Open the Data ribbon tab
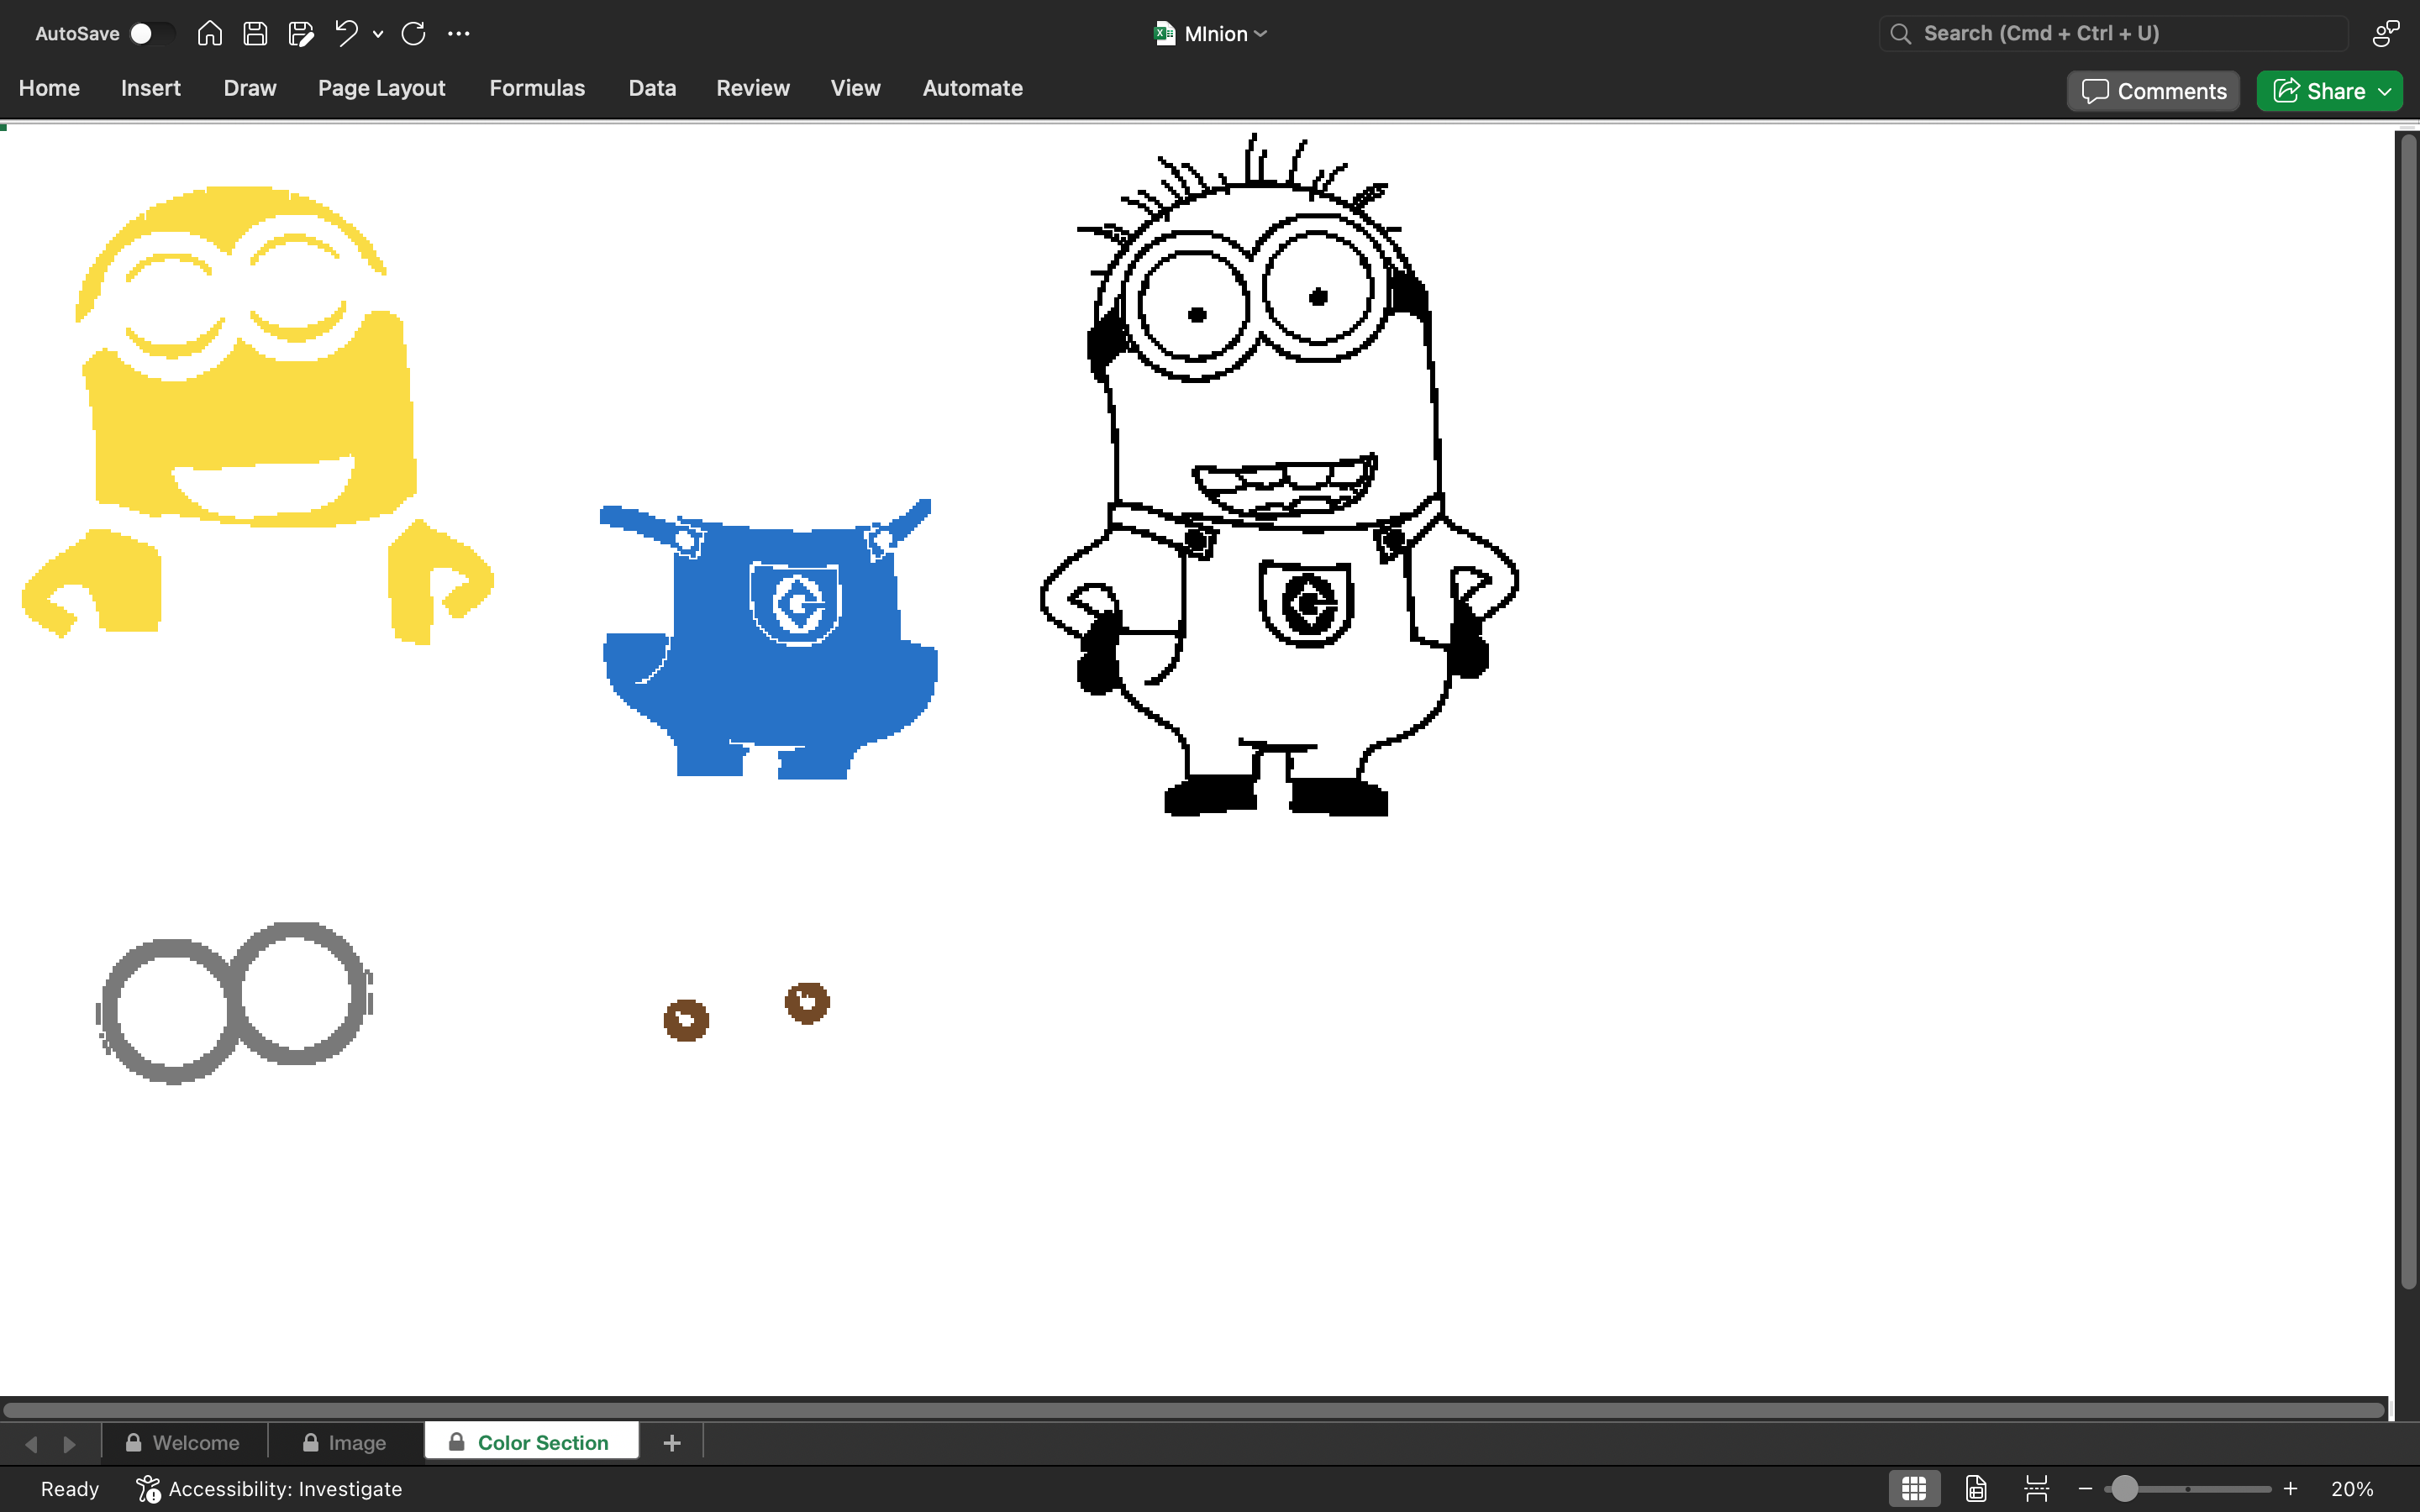 coord(652,88)
